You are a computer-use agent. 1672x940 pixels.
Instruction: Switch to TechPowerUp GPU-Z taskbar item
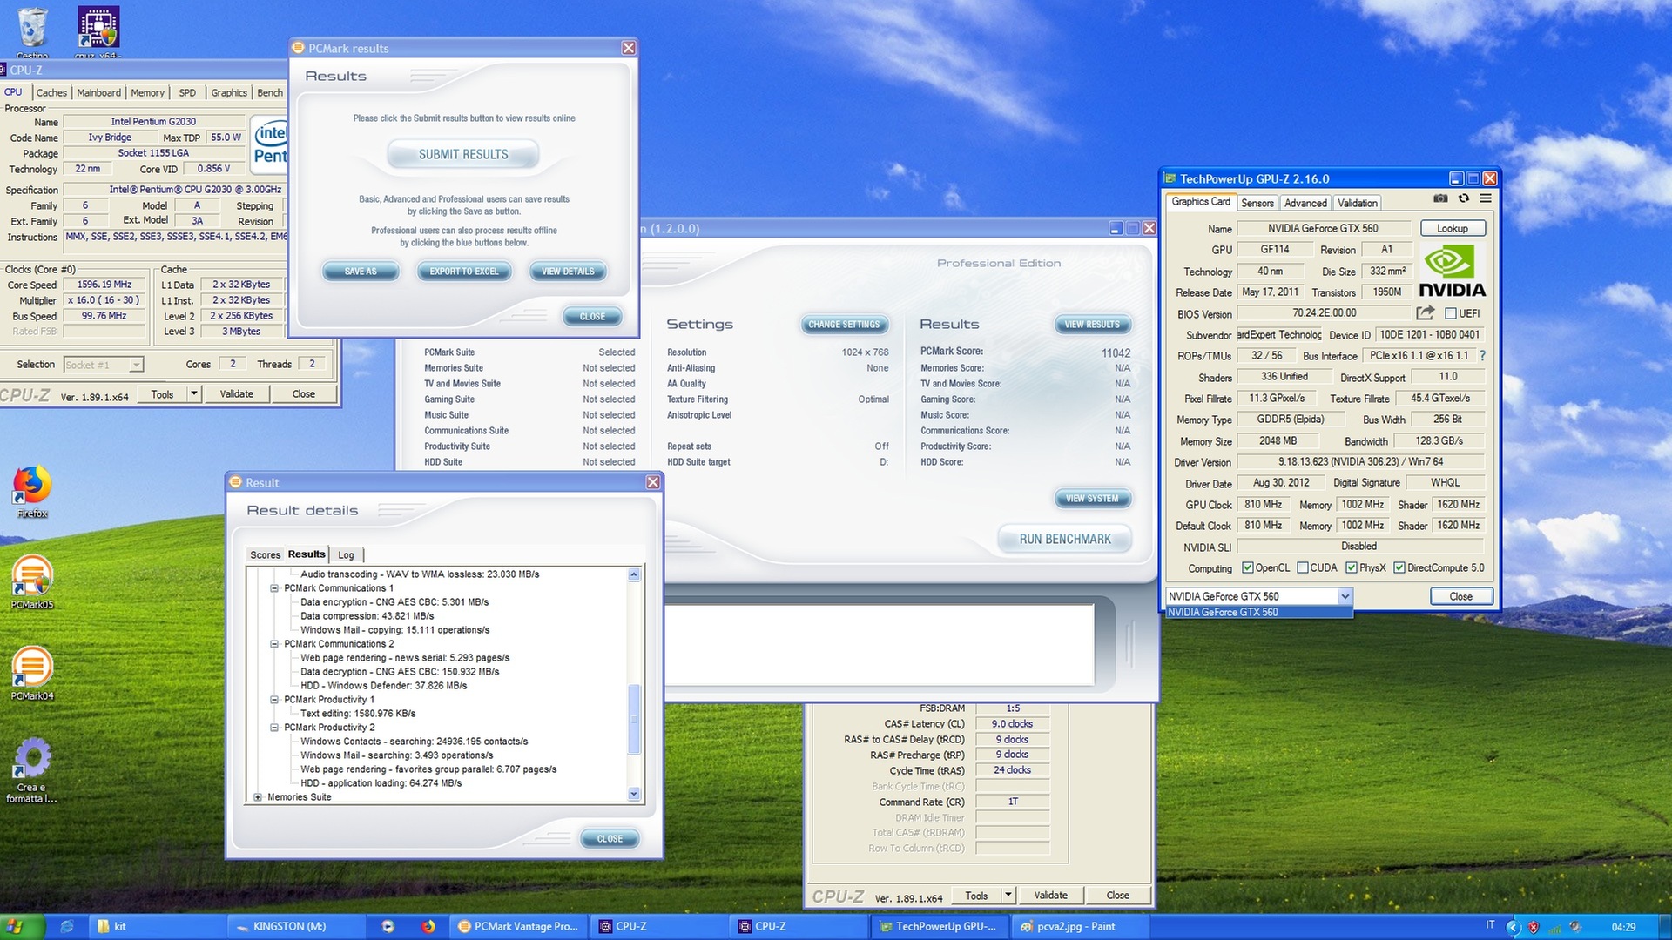point(939,927)
